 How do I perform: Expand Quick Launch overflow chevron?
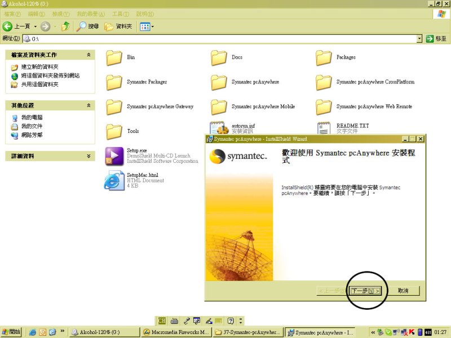(62, 331)
